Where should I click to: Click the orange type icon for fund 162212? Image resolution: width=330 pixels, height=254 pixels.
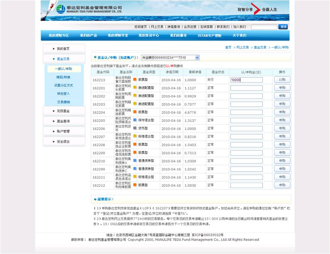pyautogui.click(x=135, y=185)
